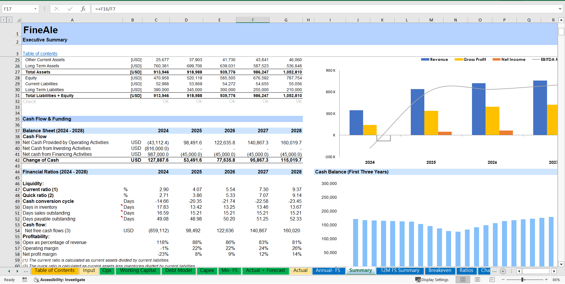Image resolution: width=565 pixels, height=284 pixels.
Task: Select column A header
Action: tap(72, 20)
